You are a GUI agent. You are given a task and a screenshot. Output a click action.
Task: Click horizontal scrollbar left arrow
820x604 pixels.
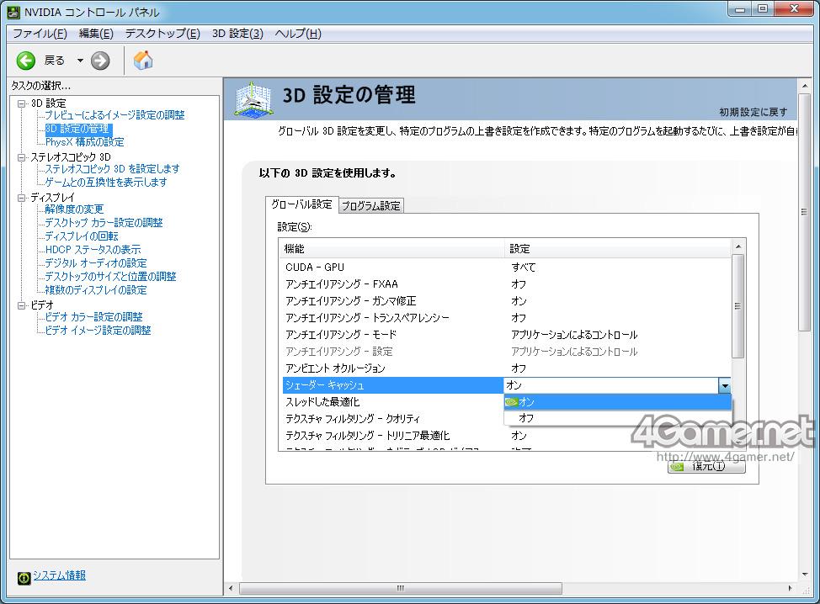[x=232, y=588]
